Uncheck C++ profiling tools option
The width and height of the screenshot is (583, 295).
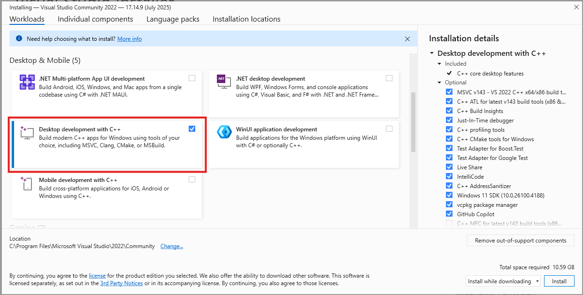449,130
